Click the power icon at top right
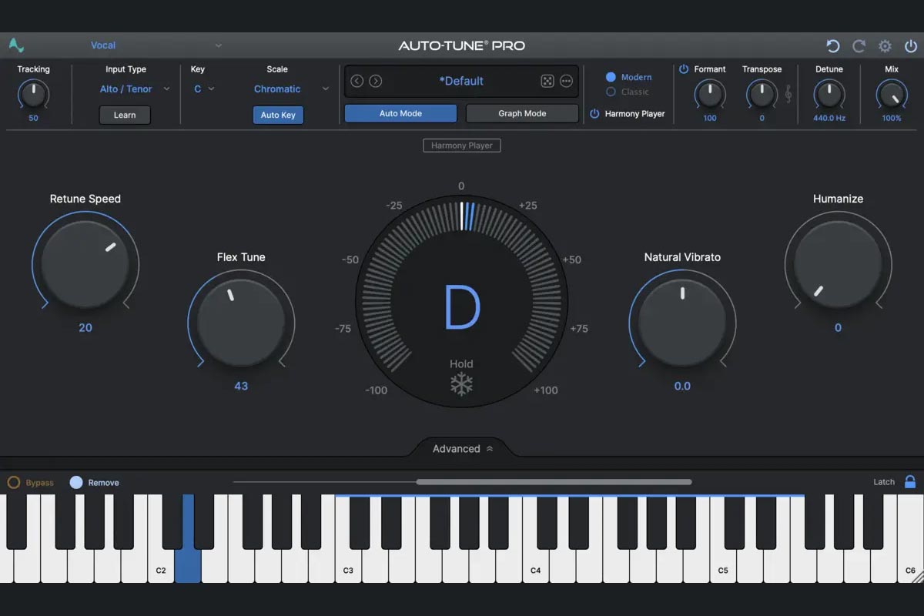This screenshot has height=616, width=924. [909, 46]
